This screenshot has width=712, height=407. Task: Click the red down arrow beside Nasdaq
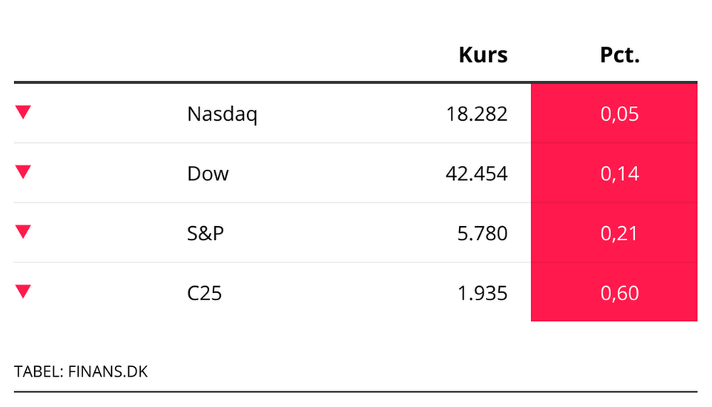(23, 113)
